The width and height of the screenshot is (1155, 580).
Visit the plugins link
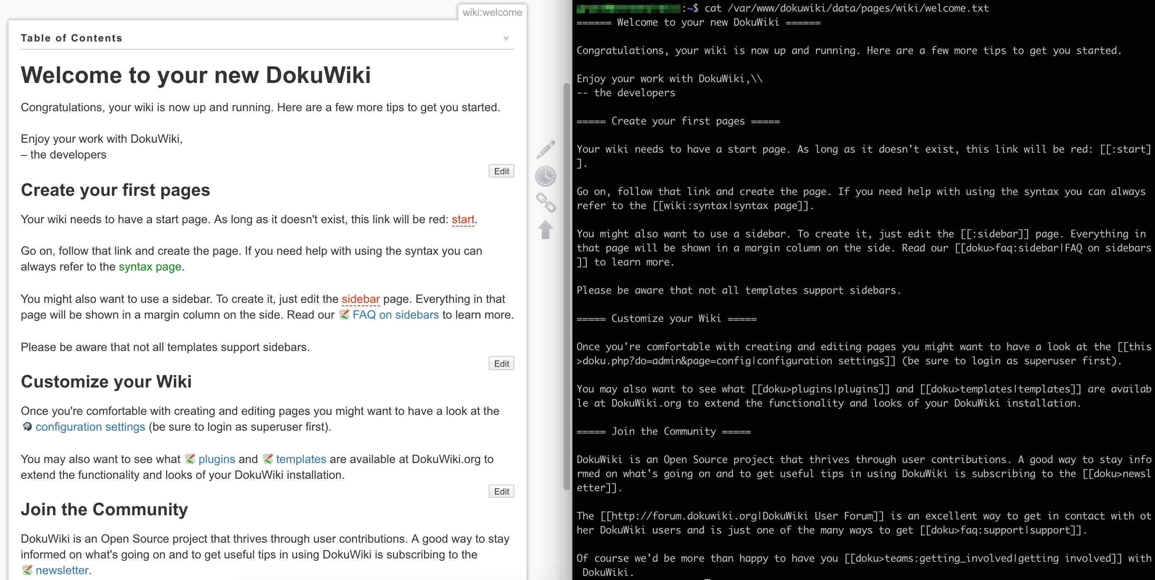217,459
